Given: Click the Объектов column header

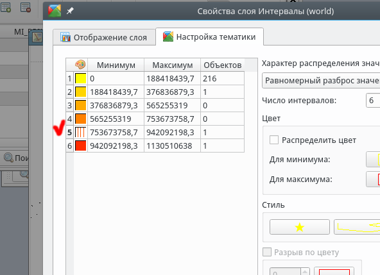Looking at the screenshot, I should 223,65.
